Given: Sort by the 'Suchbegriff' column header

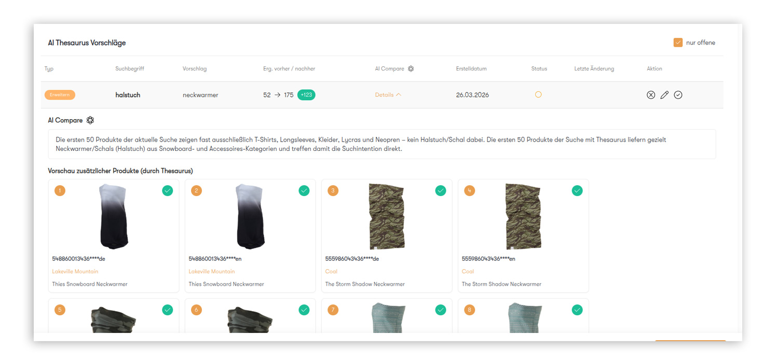Looking at the screenshot, I should tap(130, 68).
